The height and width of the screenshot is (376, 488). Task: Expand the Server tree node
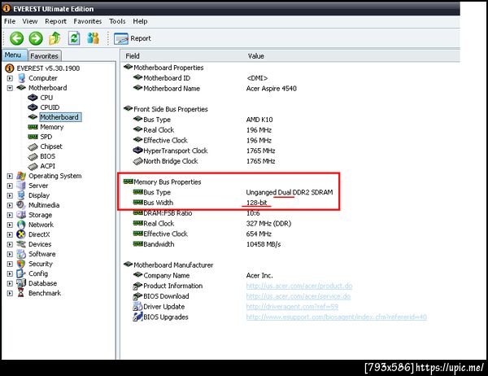[10, 186]
